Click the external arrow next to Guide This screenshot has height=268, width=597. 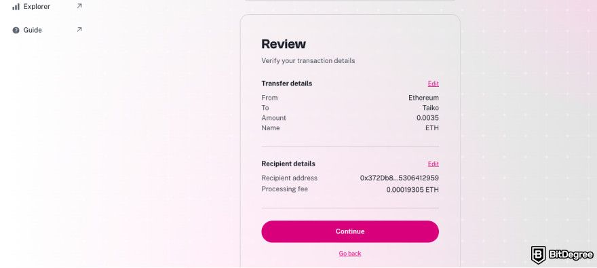tap(79, 29)
